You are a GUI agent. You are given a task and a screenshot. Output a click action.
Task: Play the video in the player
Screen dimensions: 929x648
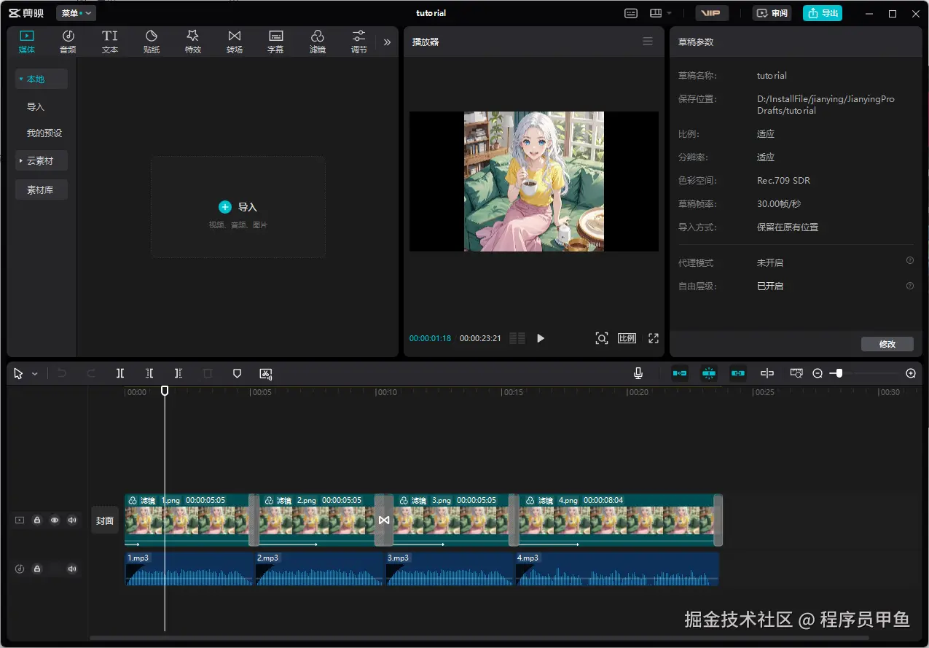pyautogui.click(x=541, y=338)
